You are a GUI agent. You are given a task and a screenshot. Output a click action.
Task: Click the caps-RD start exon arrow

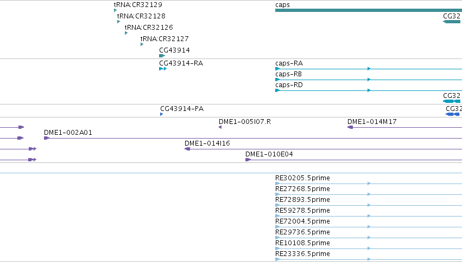(x=277, y=90)
